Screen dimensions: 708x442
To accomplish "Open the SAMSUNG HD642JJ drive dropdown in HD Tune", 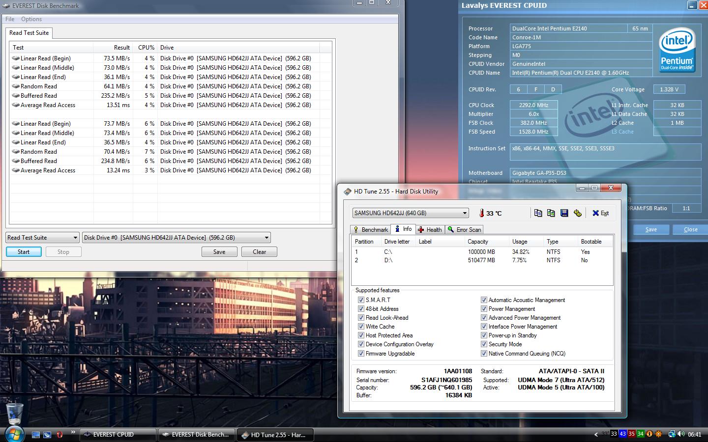I will [410, 213].
